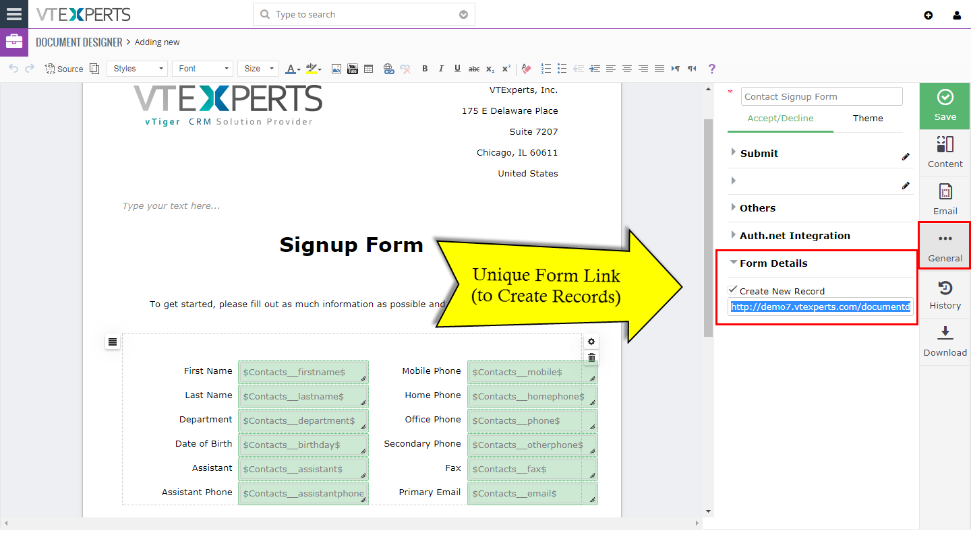Align text right
The image size is (971, 545).
point(643,69)
